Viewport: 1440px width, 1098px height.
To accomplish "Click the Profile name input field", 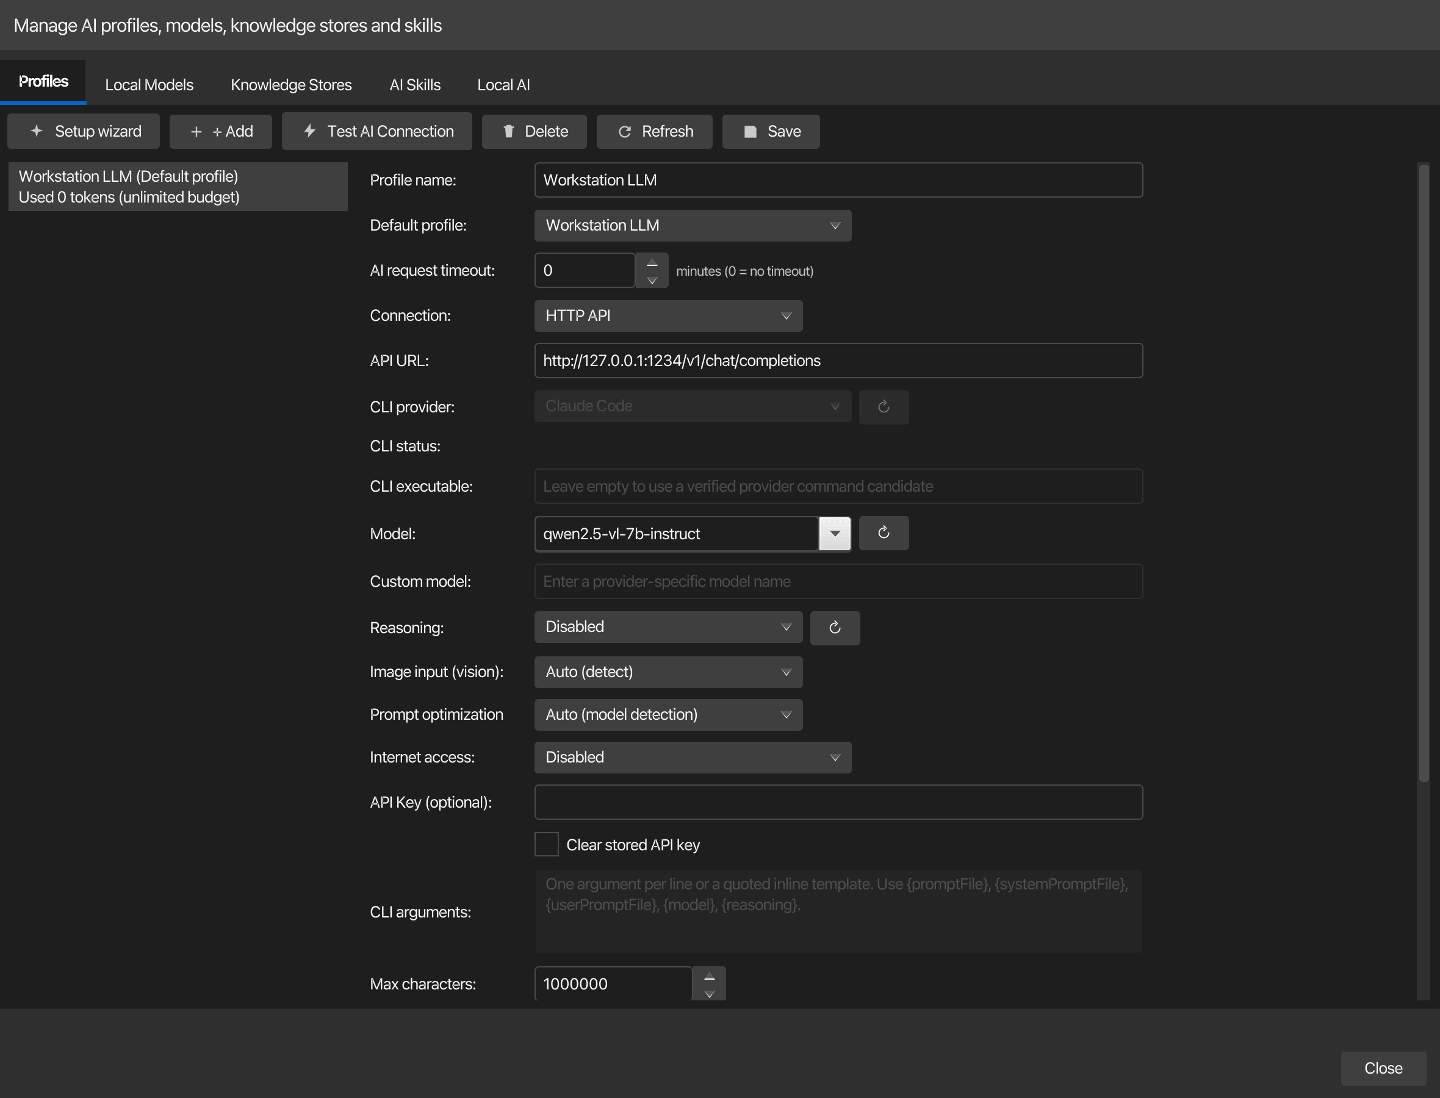I will pos(838,180).
